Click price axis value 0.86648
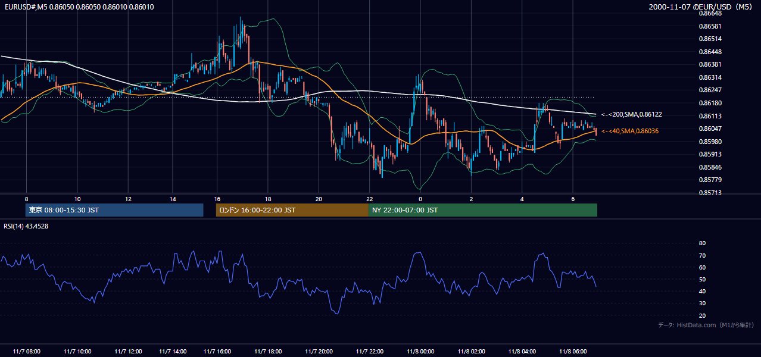This screenshot has width=761, height=357. point(710,14)
